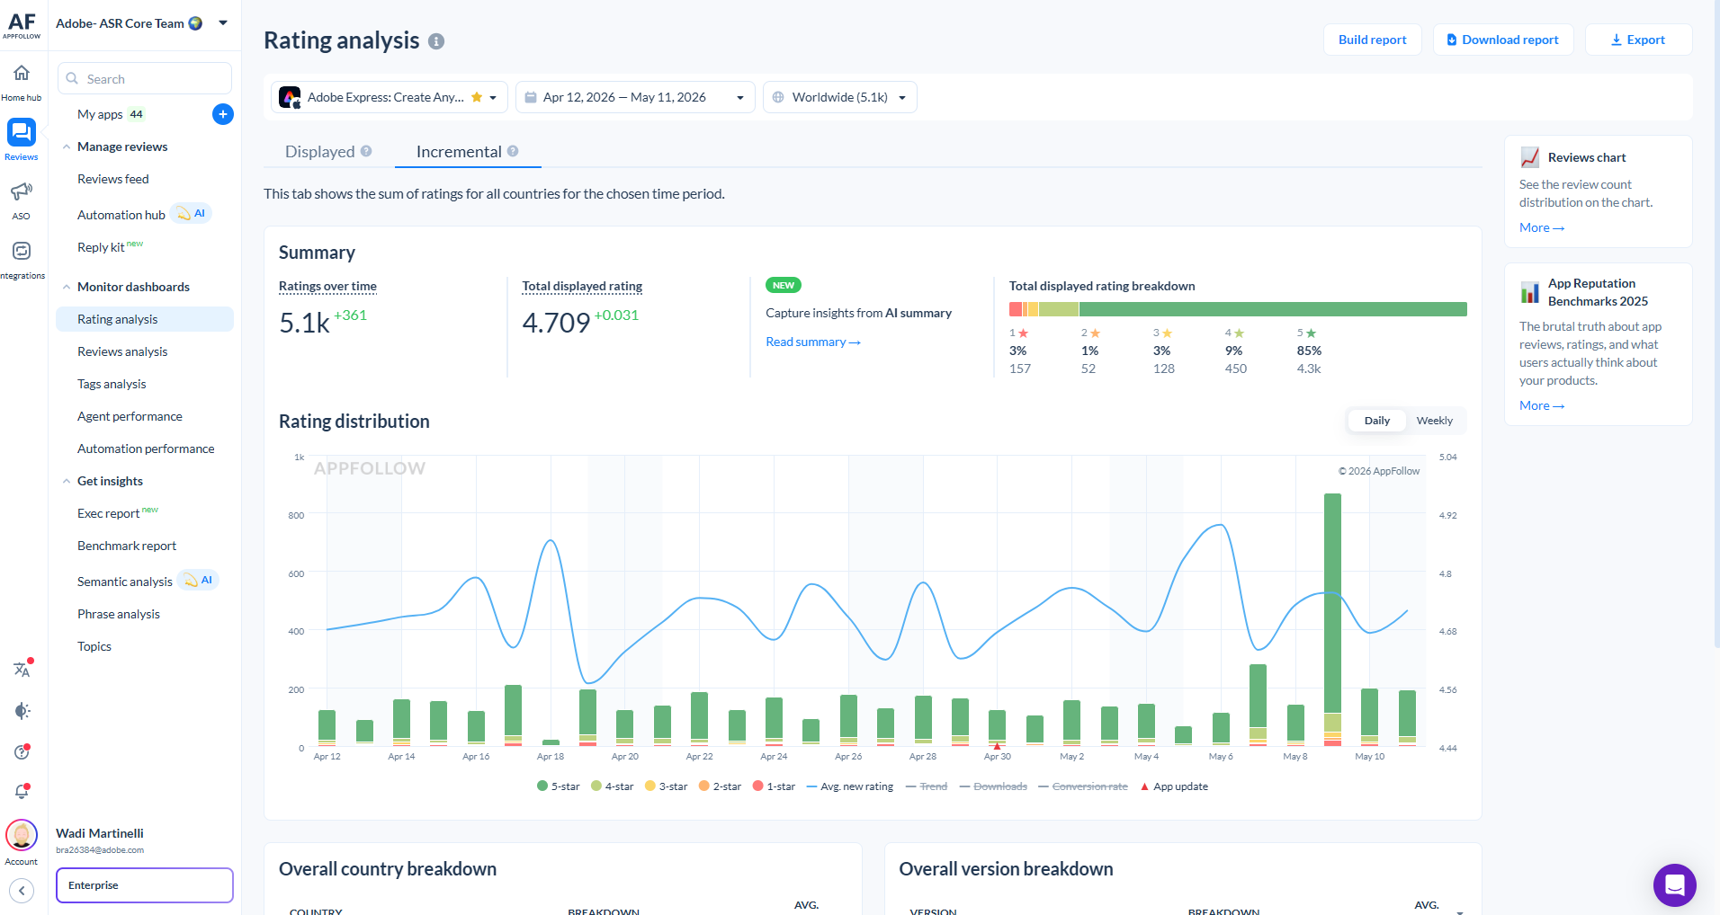Open the chat support bubble

(x=1674, y=885)
